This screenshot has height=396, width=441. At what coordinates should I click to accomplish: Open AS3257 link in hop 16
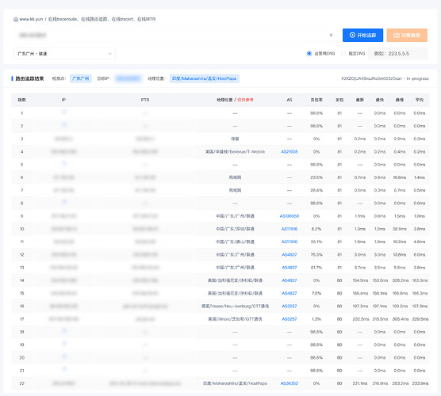290,307
